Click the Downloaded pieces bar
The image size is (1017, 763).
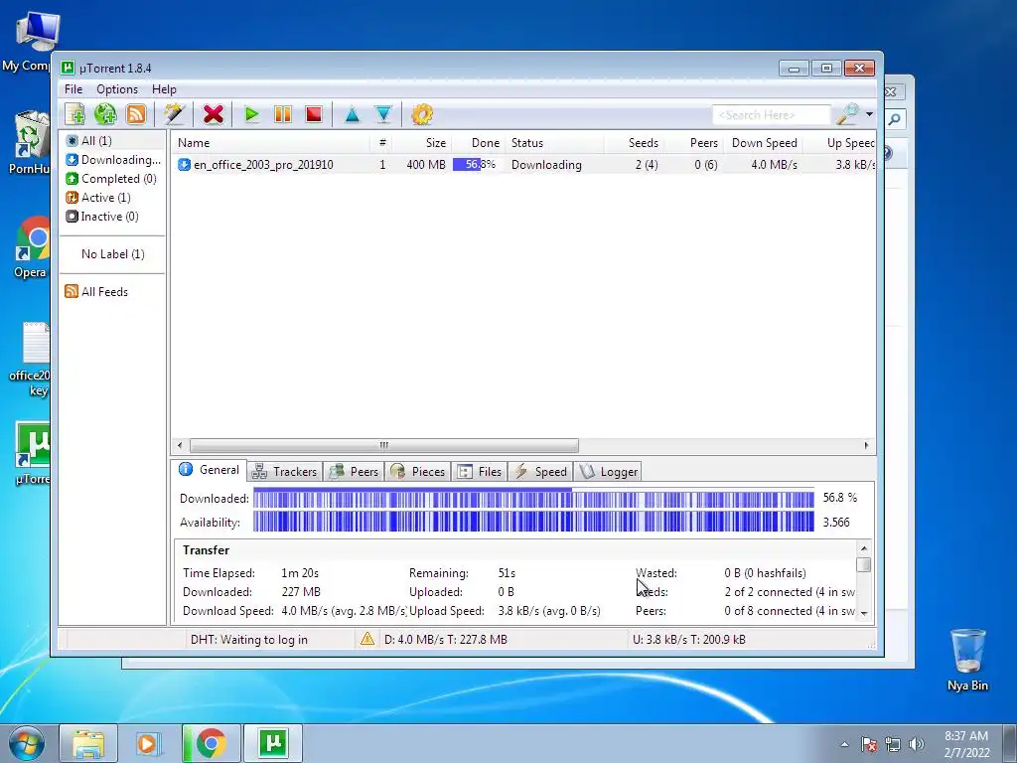(533, 499)
